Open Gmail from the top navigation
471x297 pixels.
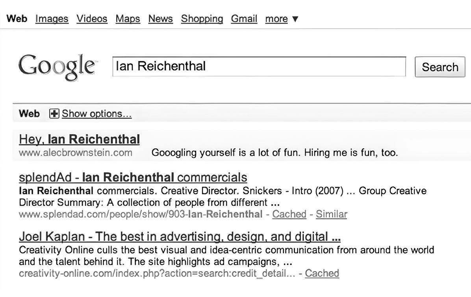pyautogui.click(x=244, y=19)
